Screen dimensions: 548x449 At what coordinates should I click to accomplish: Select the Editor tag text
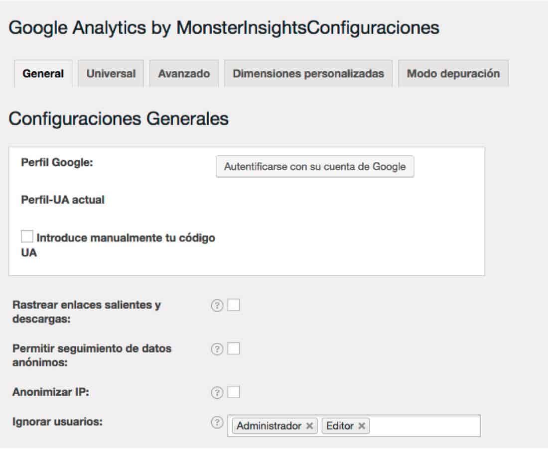click(340, 426)
